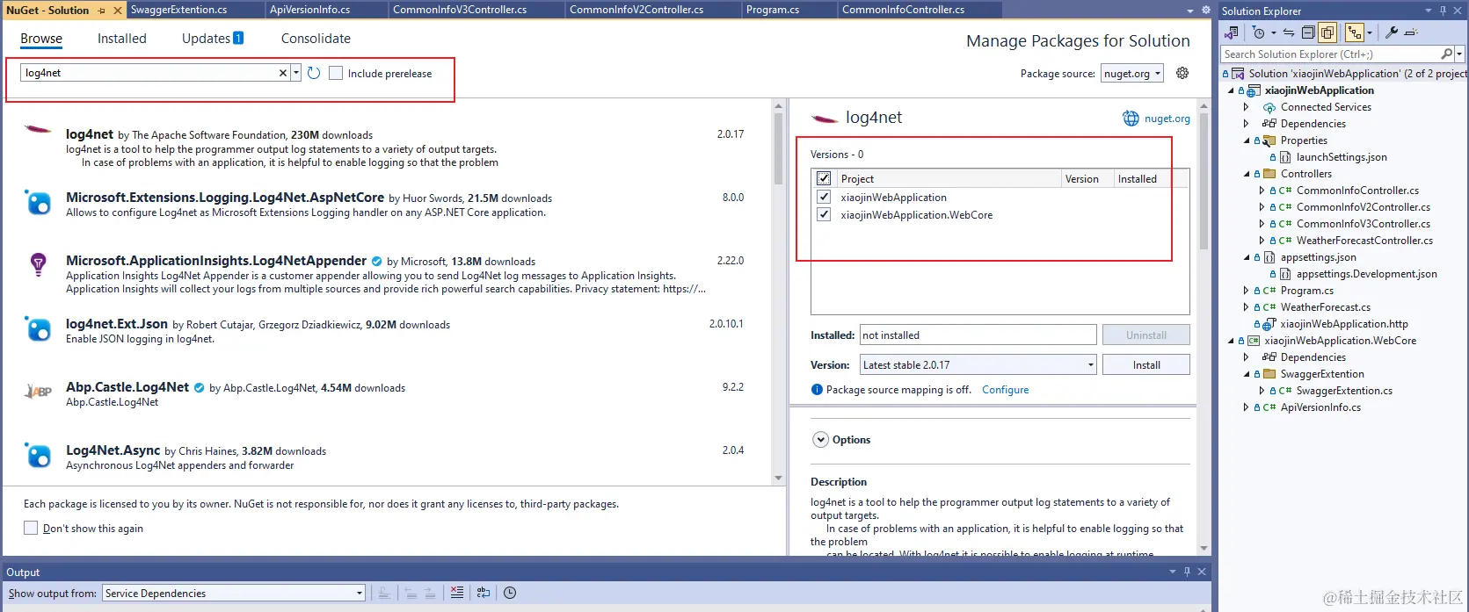Click Sync with Active Document arrows icon
The height and width of the screenshot is (612, 1469).
[1289, 32]
